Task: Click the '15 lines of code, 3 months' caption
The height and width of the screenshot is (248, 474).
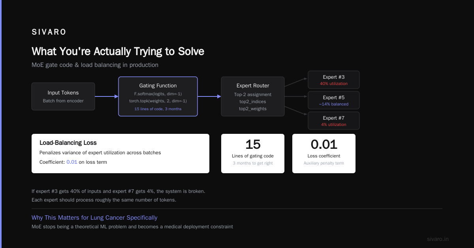Action: pos(158,109)
